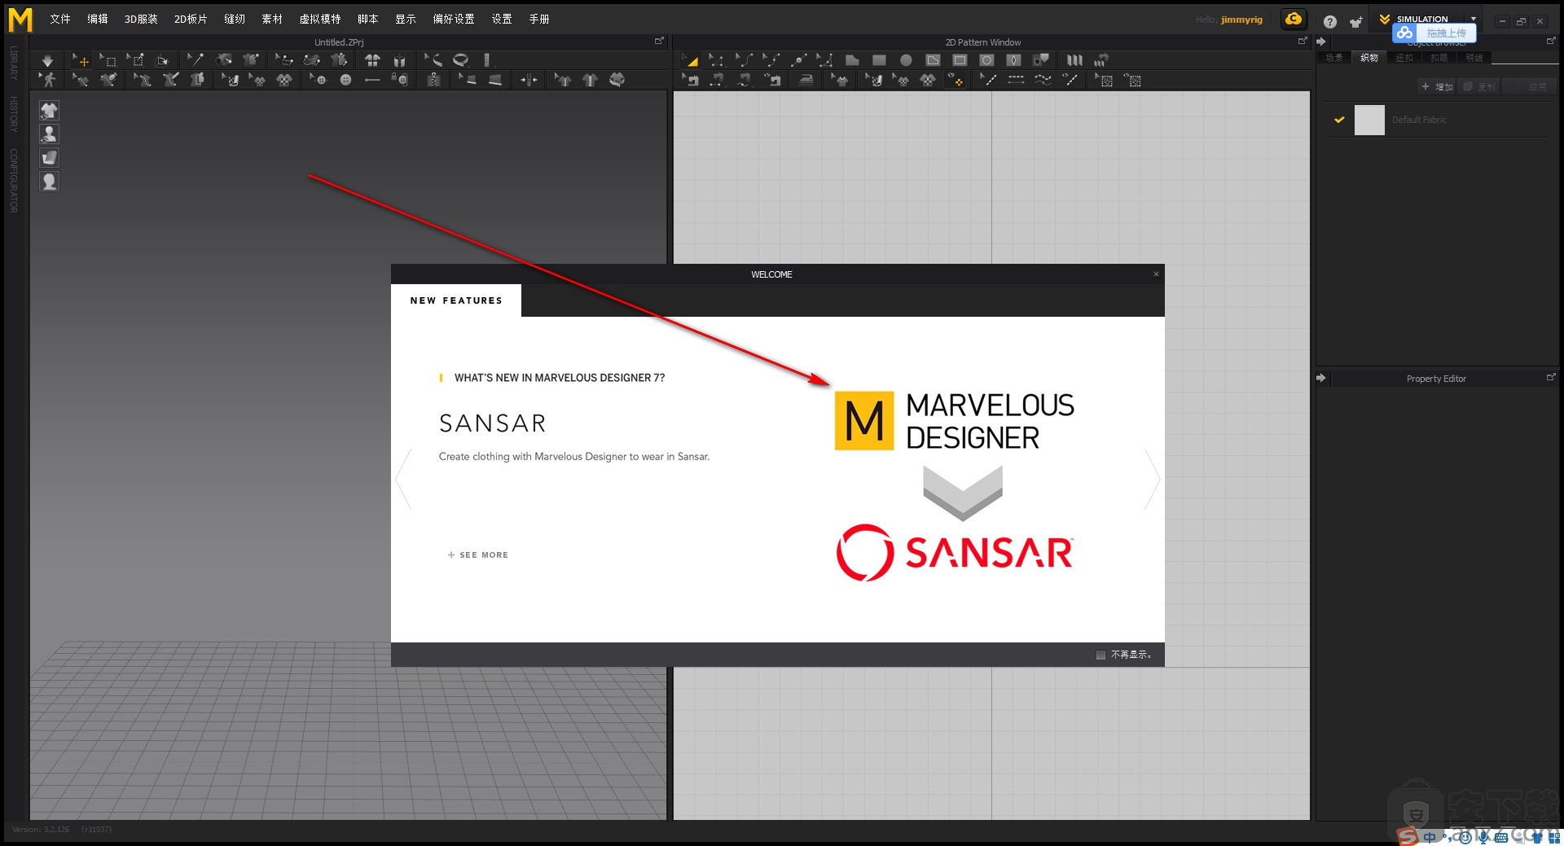Close the Welcome dialog
Image resolution: width=1564 pixels, height=846 pixels.
[1156, 274]
